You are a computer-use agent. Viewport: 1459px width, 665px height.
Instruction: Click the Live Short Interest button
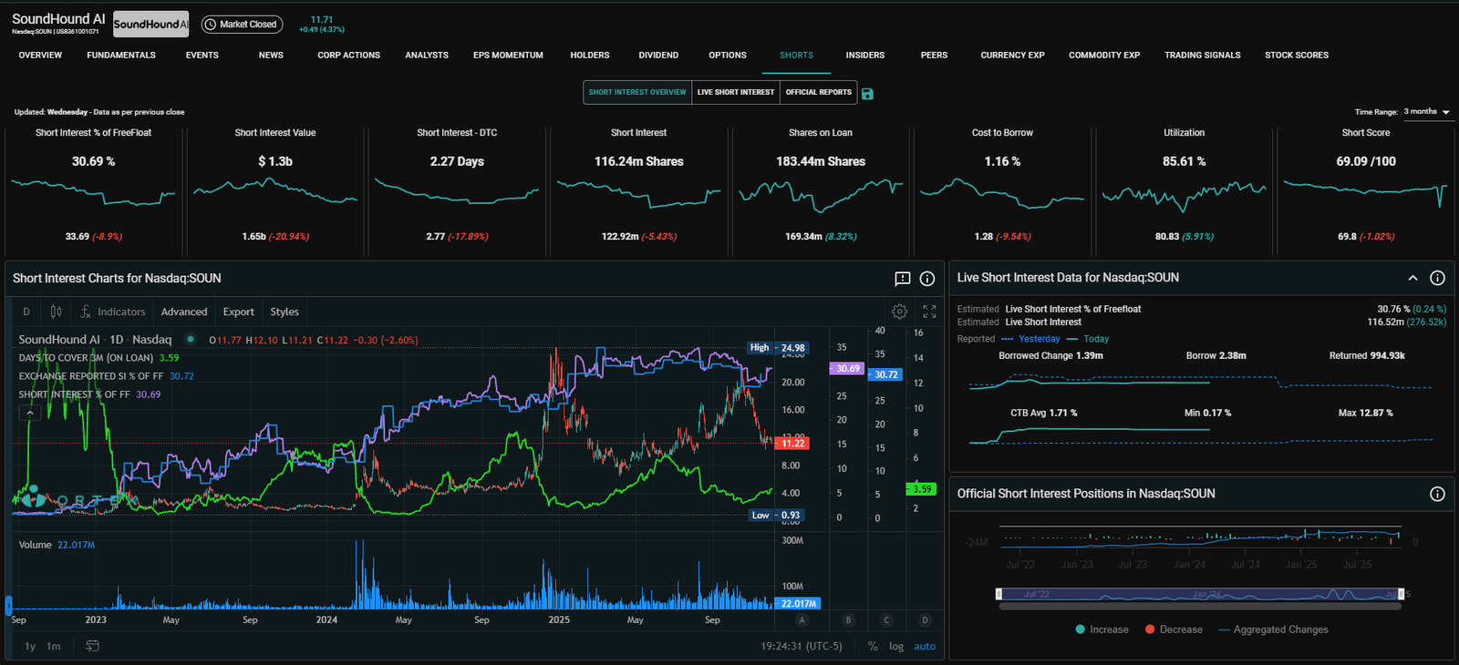735,92
